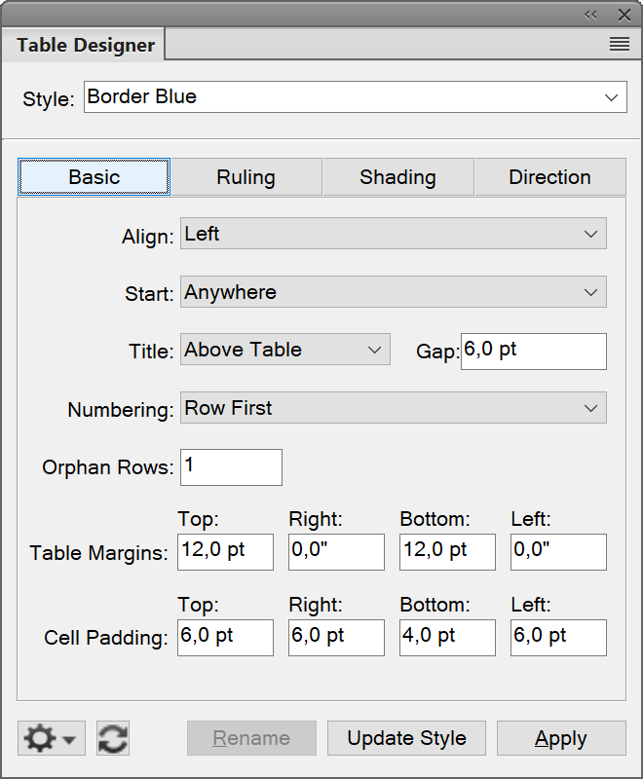Open the gear commands menu
Image resolution: width=643 pixels, height=779 pixels.
[43, 738]
